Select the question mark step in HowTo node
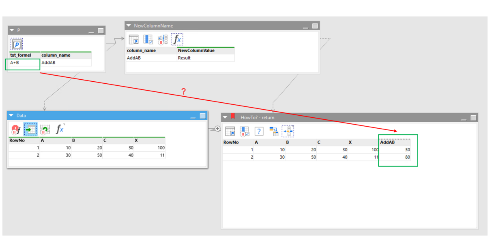The width and height of the screenshot is (492, 250). coord(259,131)
